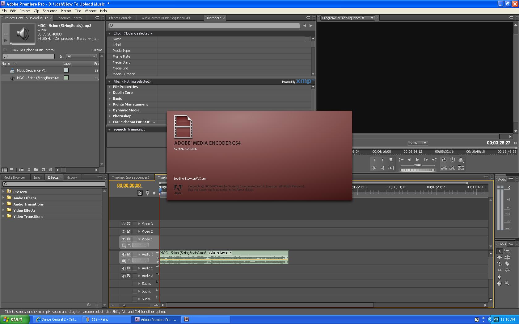Collapse the Audio 1 track
Image resolution: width=519 pixels, height=324 pixels.
coord(139,254)
